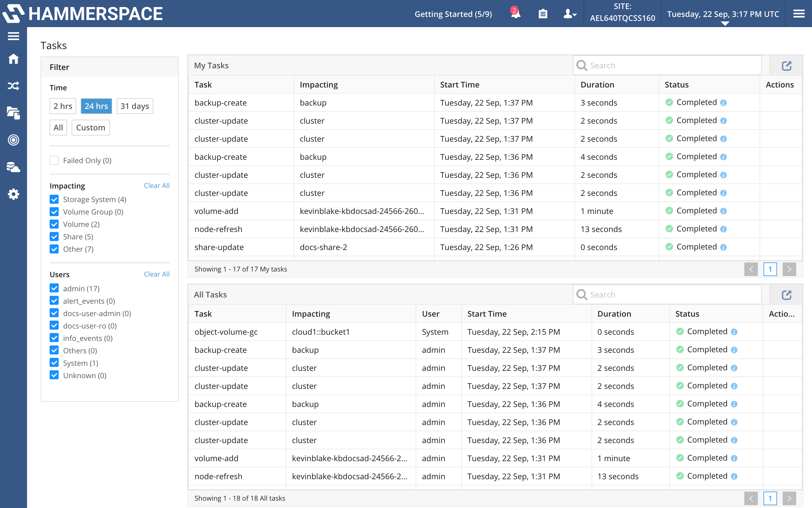Select the All time filter
812x508 pixels.
click(x=58, y=128)
